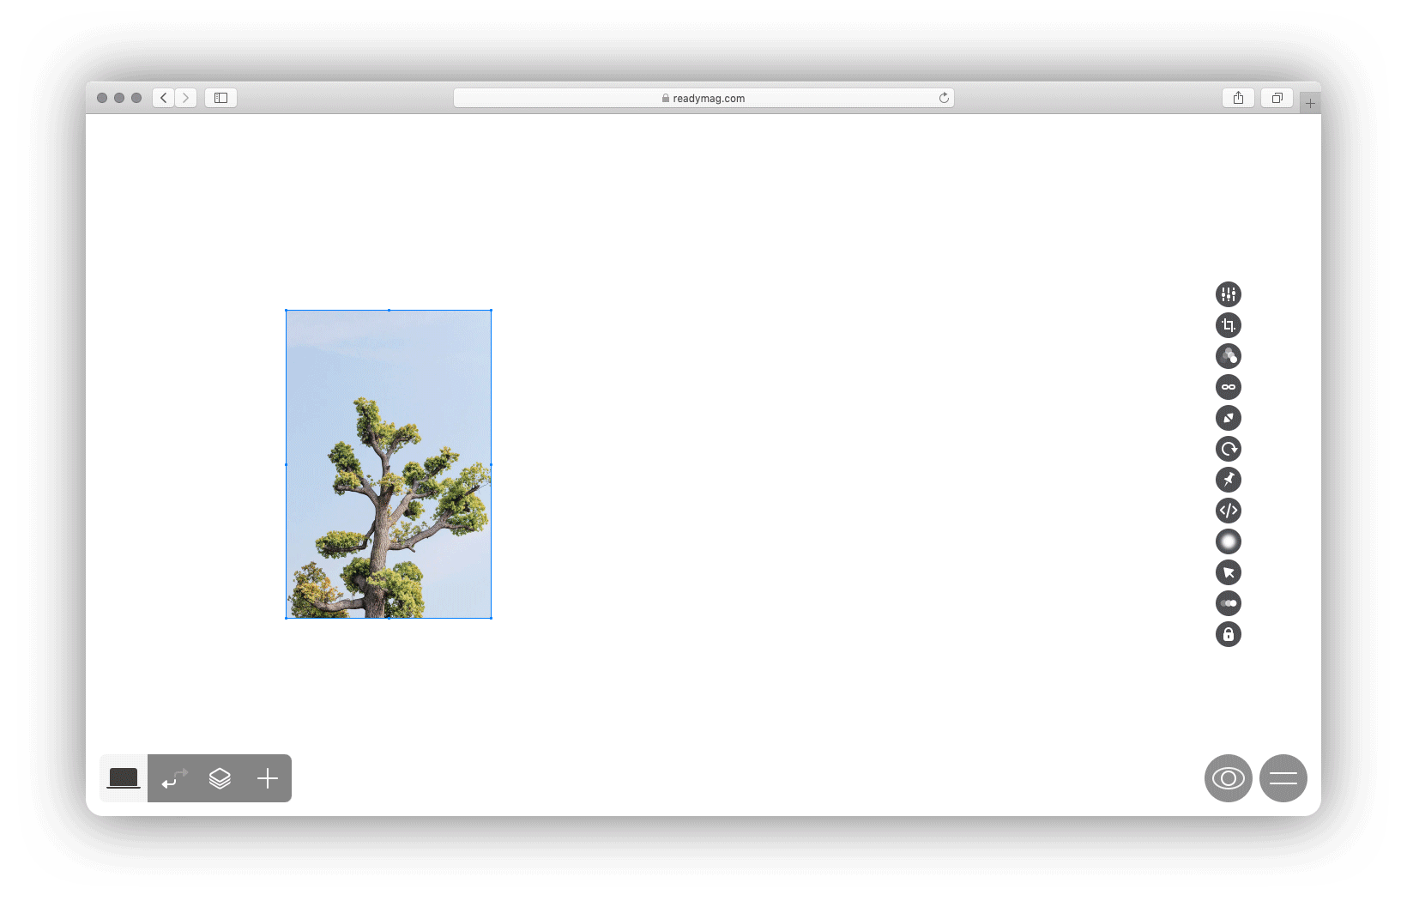The image size is (1407, 901).
Task: Open the hamburger menu button
Action: click(x=1283, y=778)
